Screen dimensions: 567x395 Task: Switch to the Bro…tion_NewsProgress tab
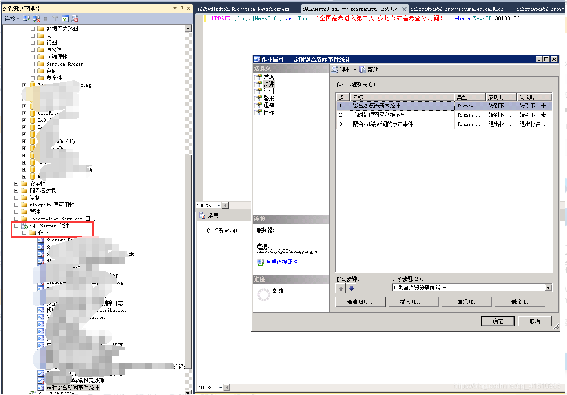244,9
